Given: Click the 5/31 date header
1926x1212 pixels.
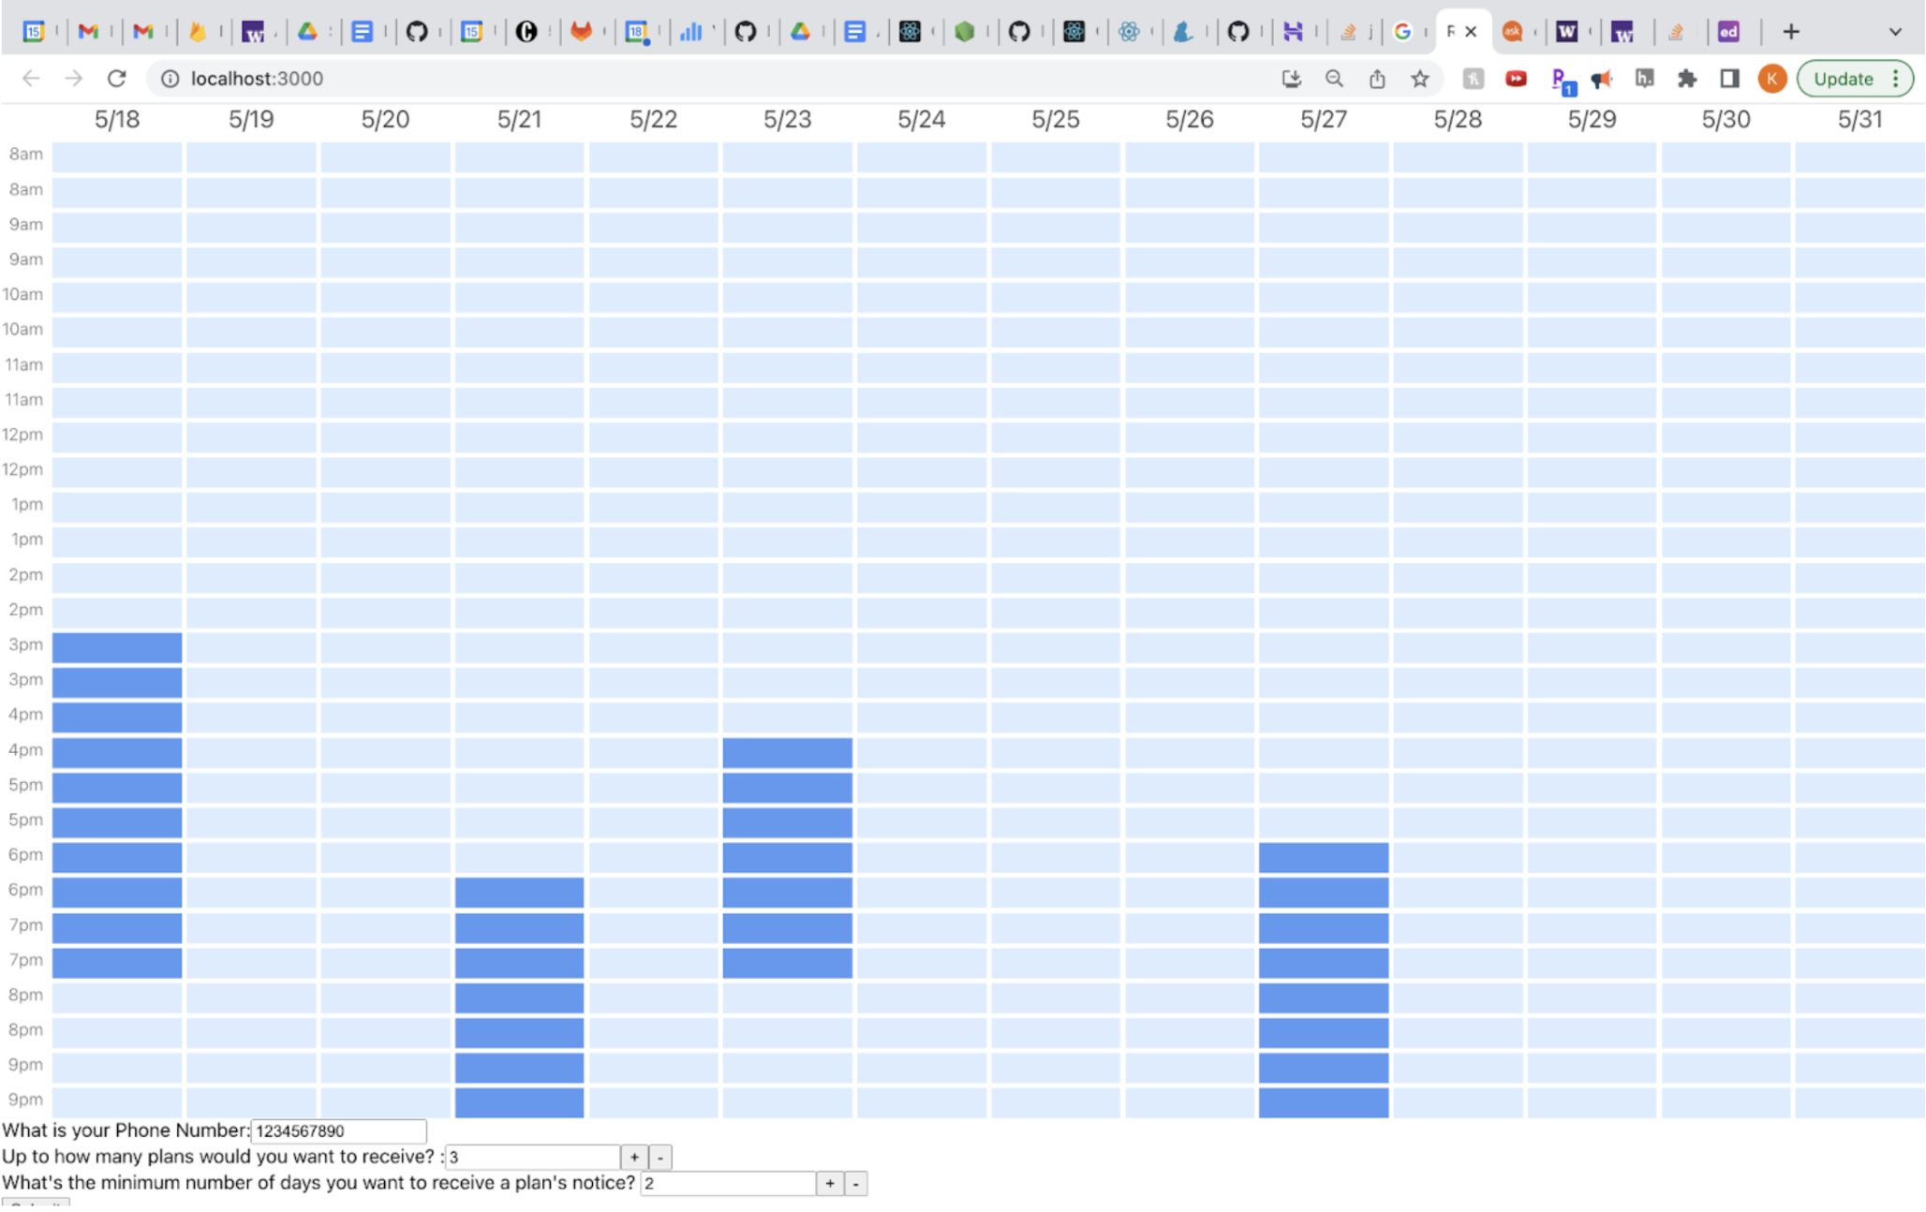Looking at the screenshot, I should coord(1859,119).
